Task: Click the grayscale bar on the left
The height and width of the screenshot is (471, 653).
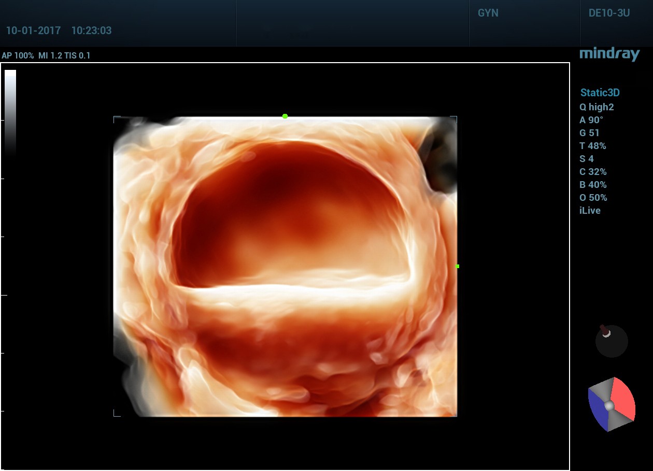Action: tap(10, 111)
